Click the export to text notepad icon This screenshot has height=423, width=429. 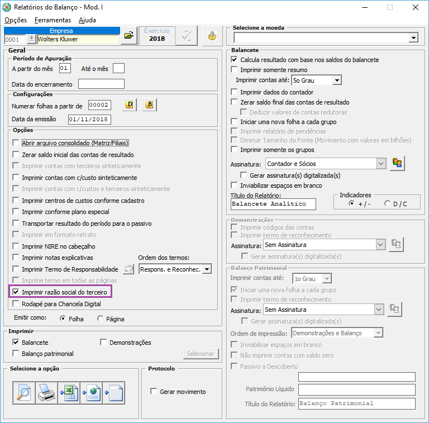click(113, 392)
